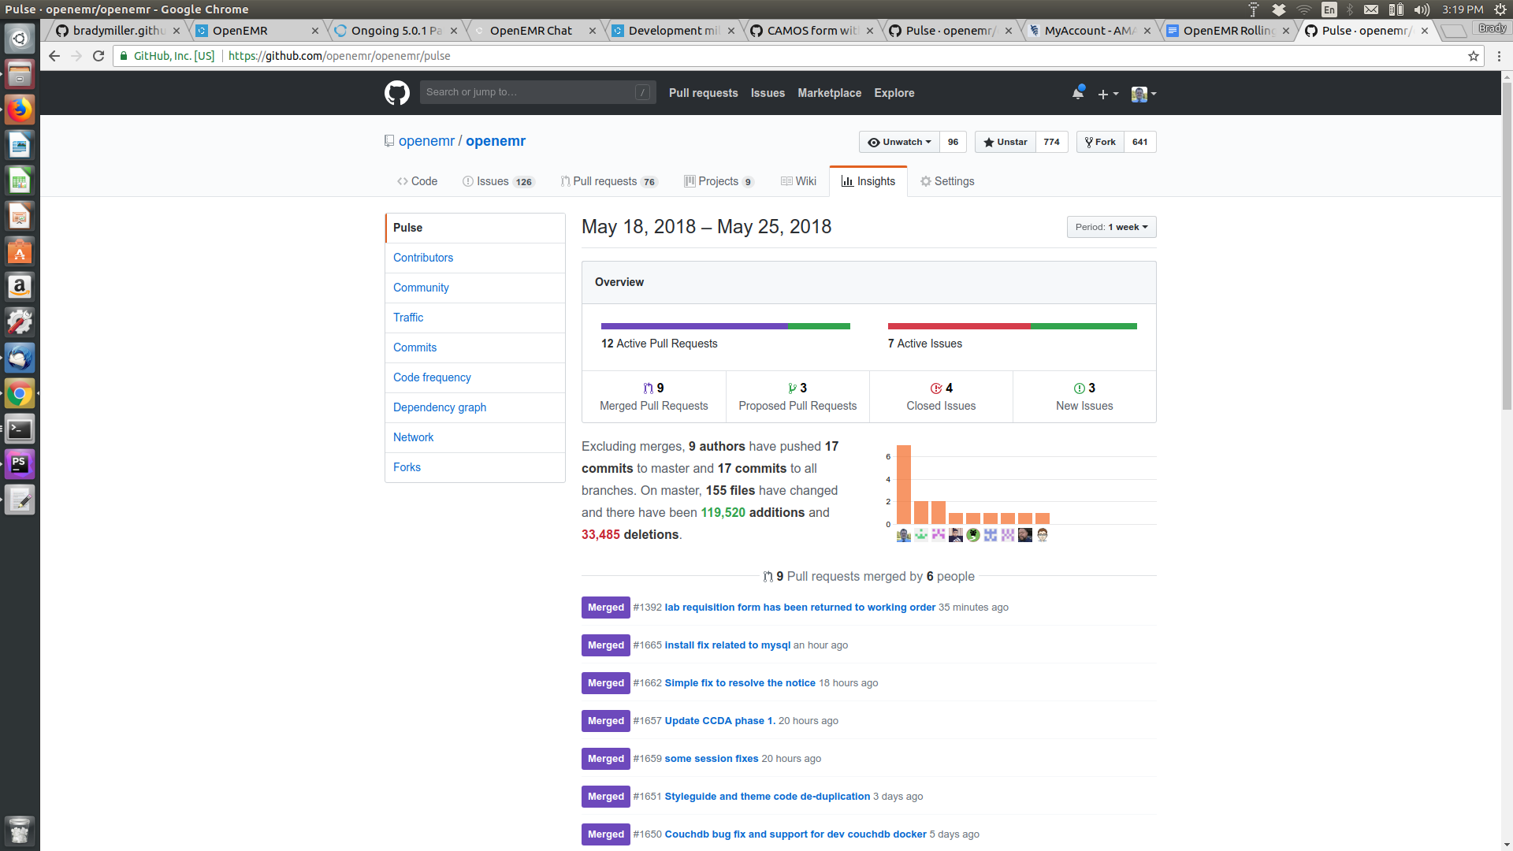Image resolution: width=1513 pixels, height=851 pixels.
Task: Open the Chrome three-dot menu
Action: pos(1499,56)
